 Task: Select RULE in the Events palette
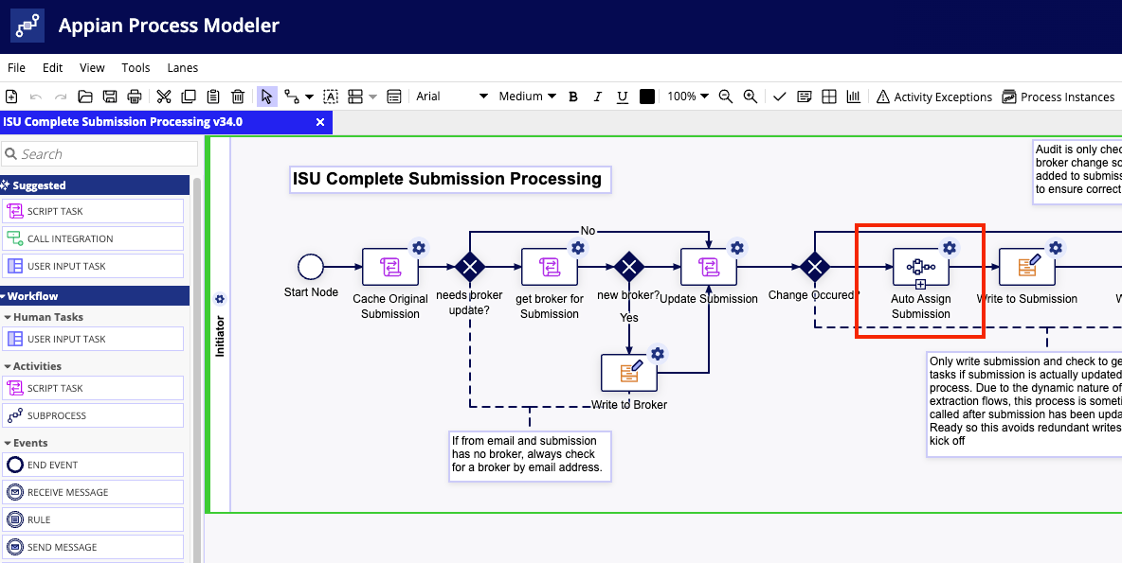tap(93, 520)
